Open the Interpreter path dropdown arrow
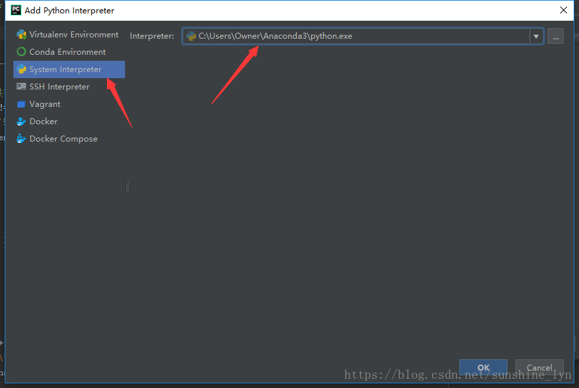The height and width of the screenshot is (388, 579). coord(536,36)
